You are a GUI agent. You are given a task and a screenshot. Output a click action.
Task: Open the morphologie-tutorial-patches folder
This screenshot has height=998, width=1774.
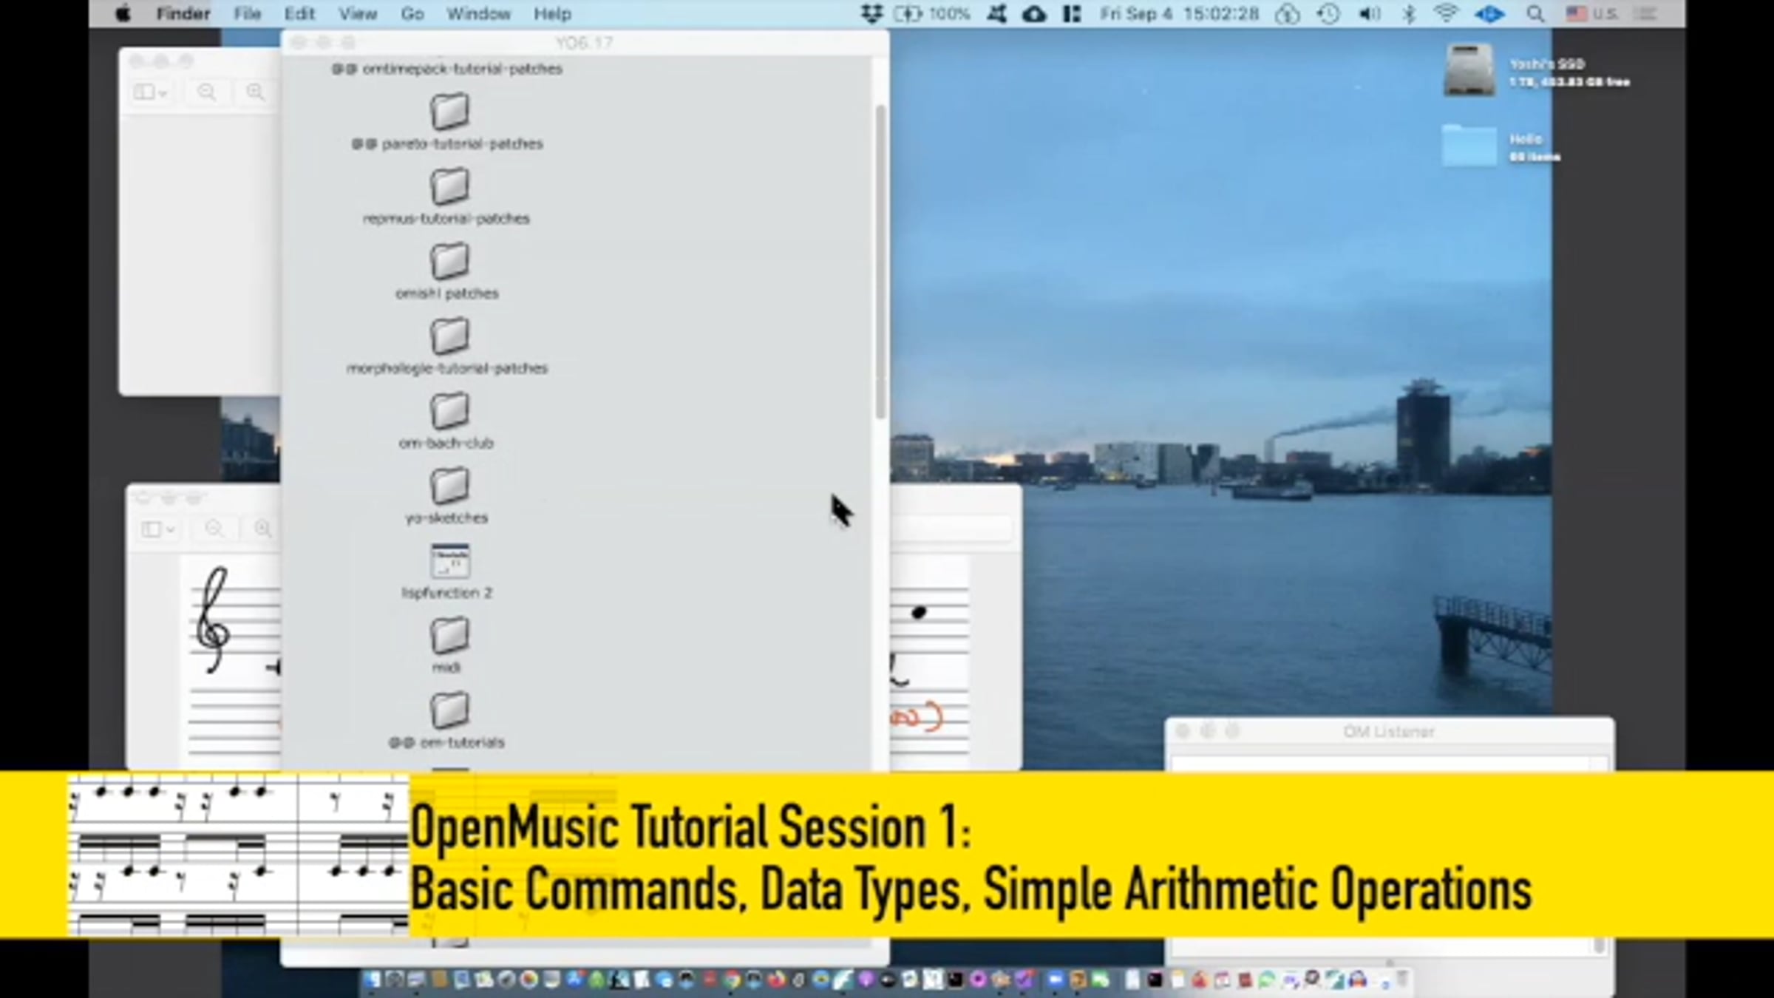[449, 336]
